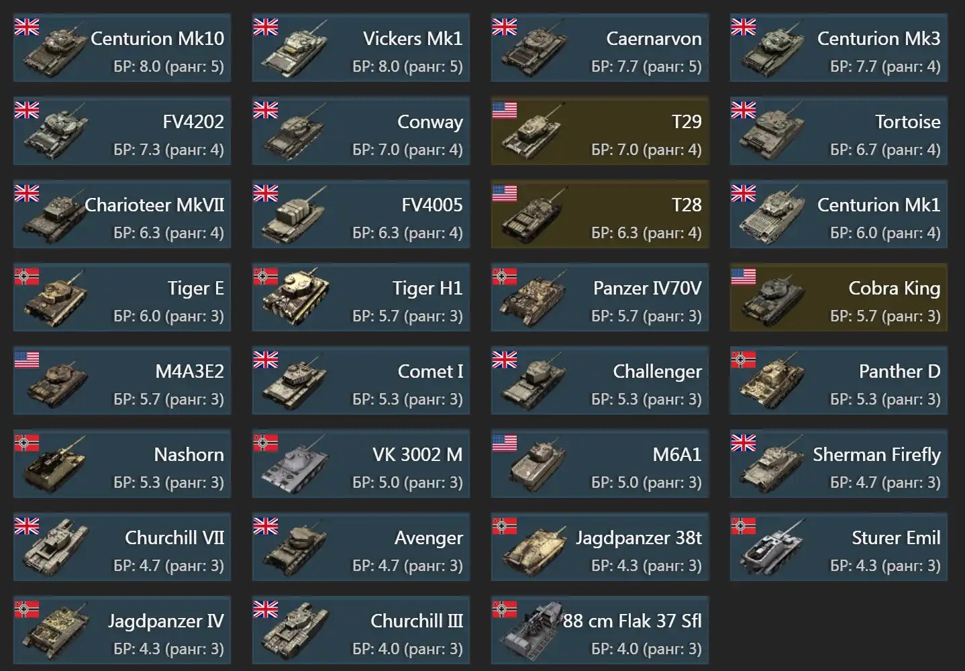Viewport: 965px width, 671px height.
Task: Click the Churchill III name label
Action: (417, 621)
